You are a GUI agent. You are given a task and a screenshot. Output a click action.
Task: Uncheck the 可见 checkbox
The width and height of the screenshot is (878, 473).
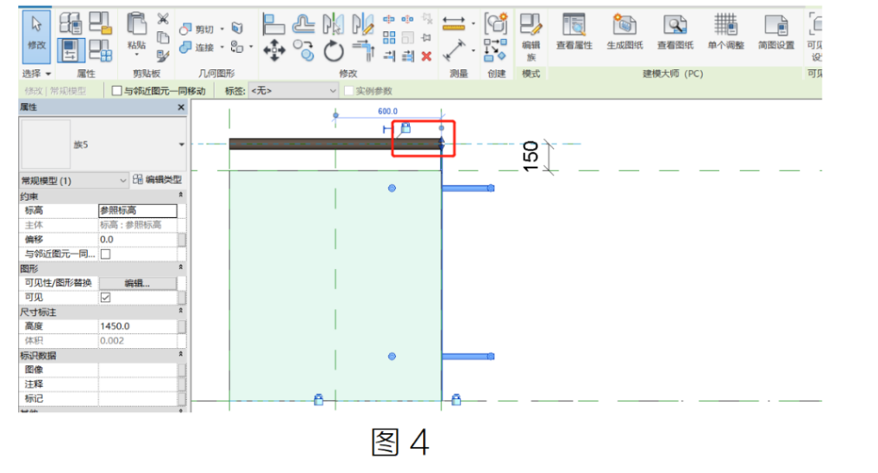click(x=105, y=297)
